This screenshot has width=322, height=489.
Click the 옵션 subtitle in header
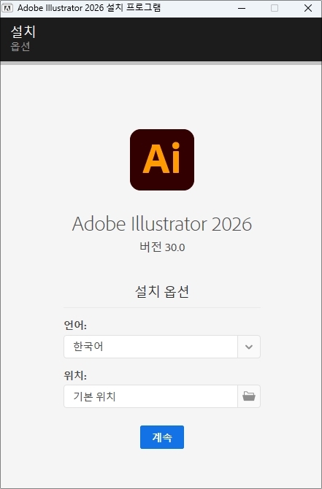tap(20, 47)
